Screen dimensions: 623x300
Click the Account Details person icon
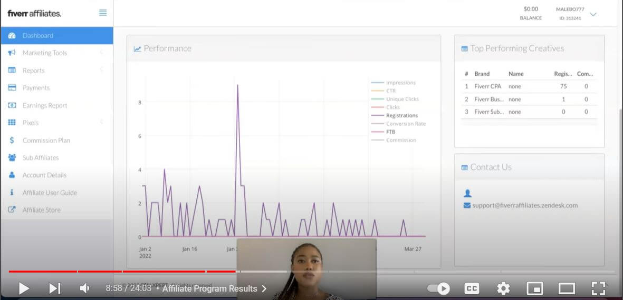(x=12, y=175)
